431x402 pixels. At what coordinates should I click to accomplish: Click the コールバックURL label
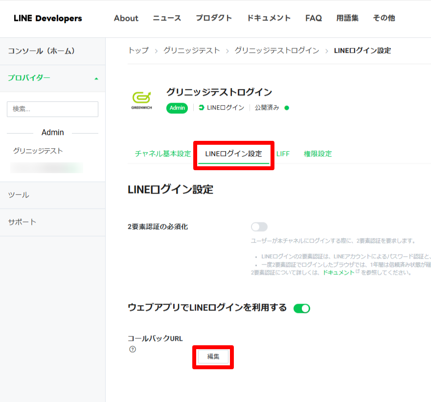pos(155,338)
